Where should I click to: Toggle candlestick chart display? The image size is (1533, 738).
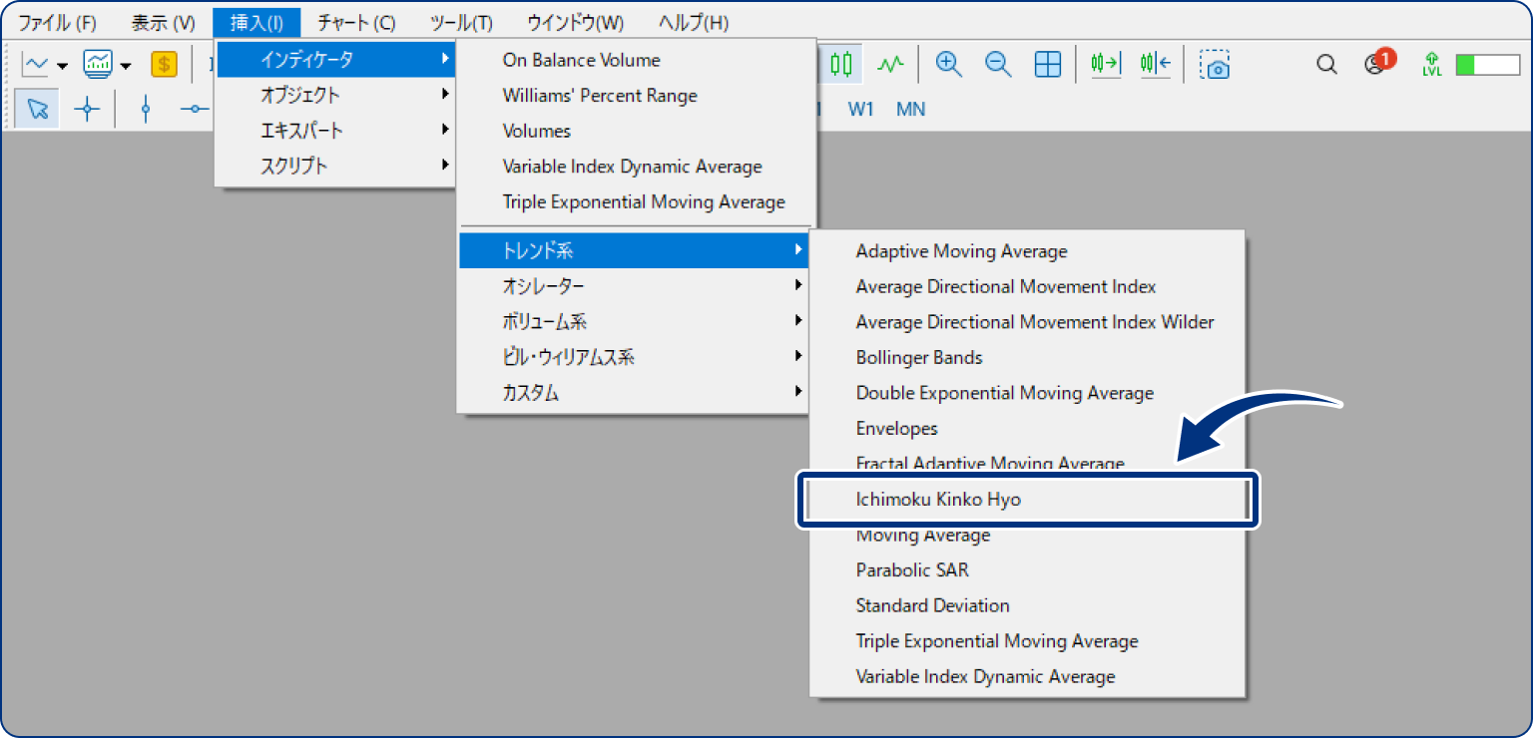coord(841,65)
